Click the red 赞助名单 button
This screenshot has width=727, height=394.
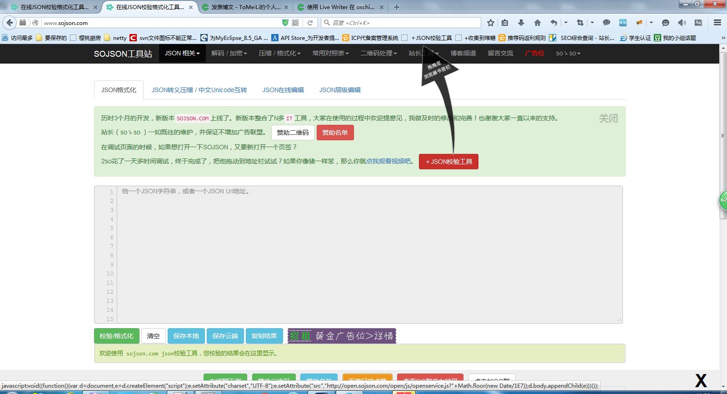pyautogui.click(x=335, y=133)
